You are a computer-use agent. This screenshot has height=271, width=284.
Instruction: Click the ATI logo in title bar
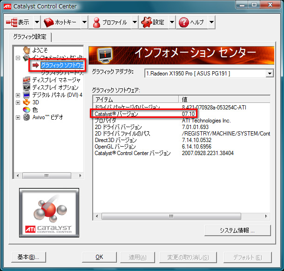7,7
